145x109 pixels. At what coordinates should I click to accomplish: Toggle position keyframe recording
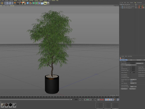click(106, 100)
